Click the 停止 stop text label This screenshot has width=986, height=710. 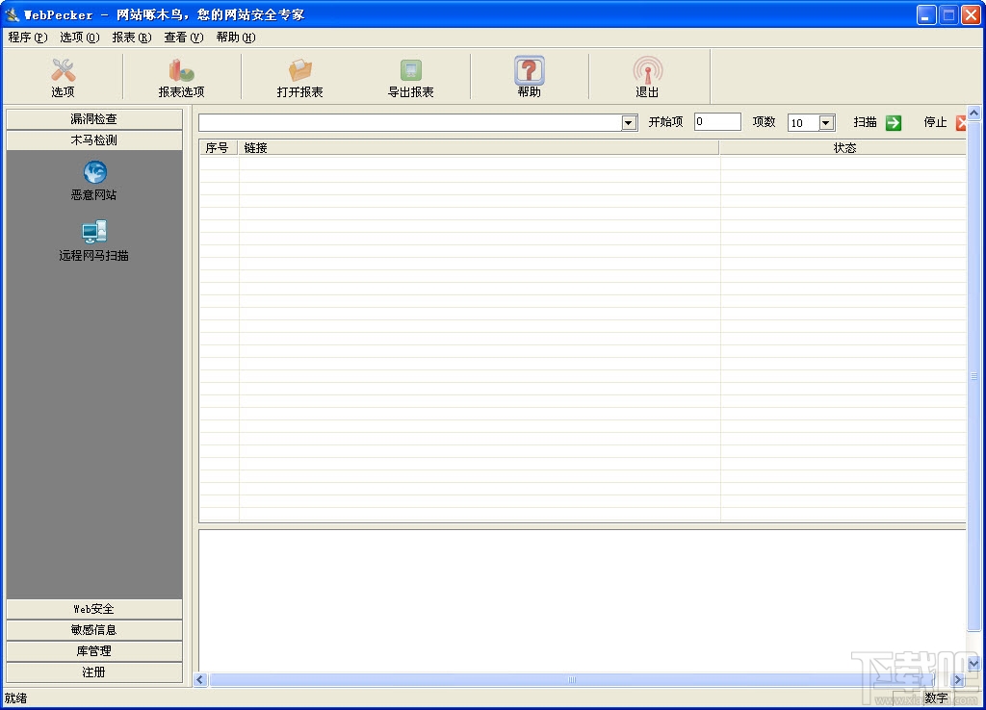click(935, 122)
